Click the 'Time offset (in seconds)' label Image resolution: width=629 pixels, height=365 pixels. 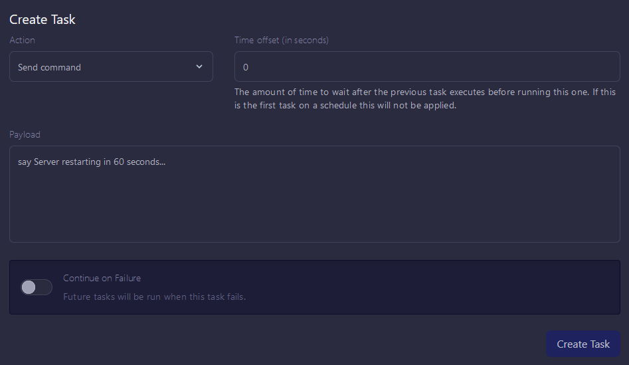(282, 40)
